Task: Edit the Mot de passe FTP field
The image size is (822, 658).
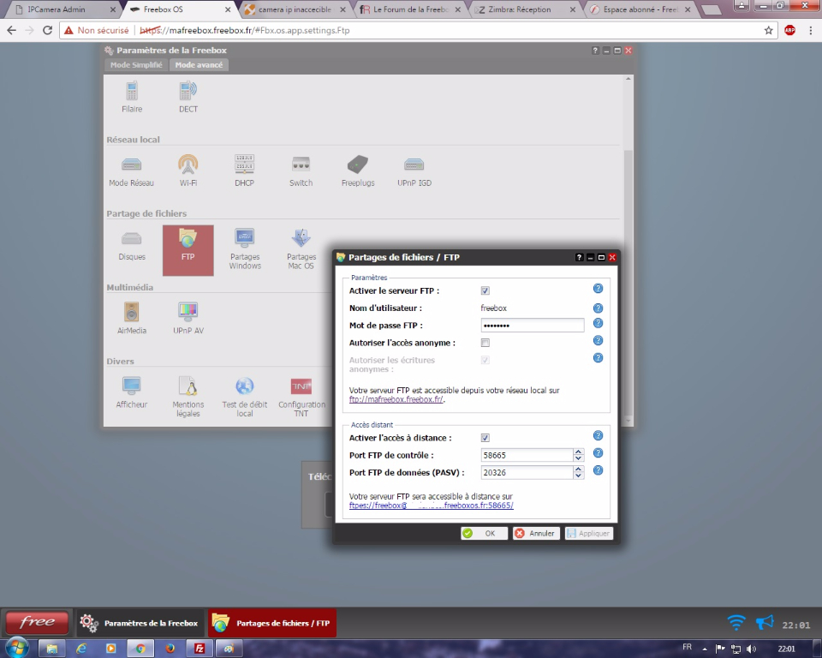Action: tap(532, 326)
